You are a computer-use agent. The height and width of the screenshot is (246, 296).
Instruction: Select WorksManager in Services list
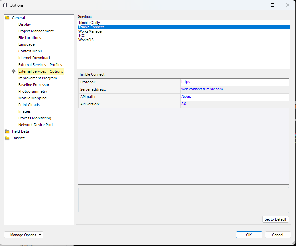coord(90,31)
